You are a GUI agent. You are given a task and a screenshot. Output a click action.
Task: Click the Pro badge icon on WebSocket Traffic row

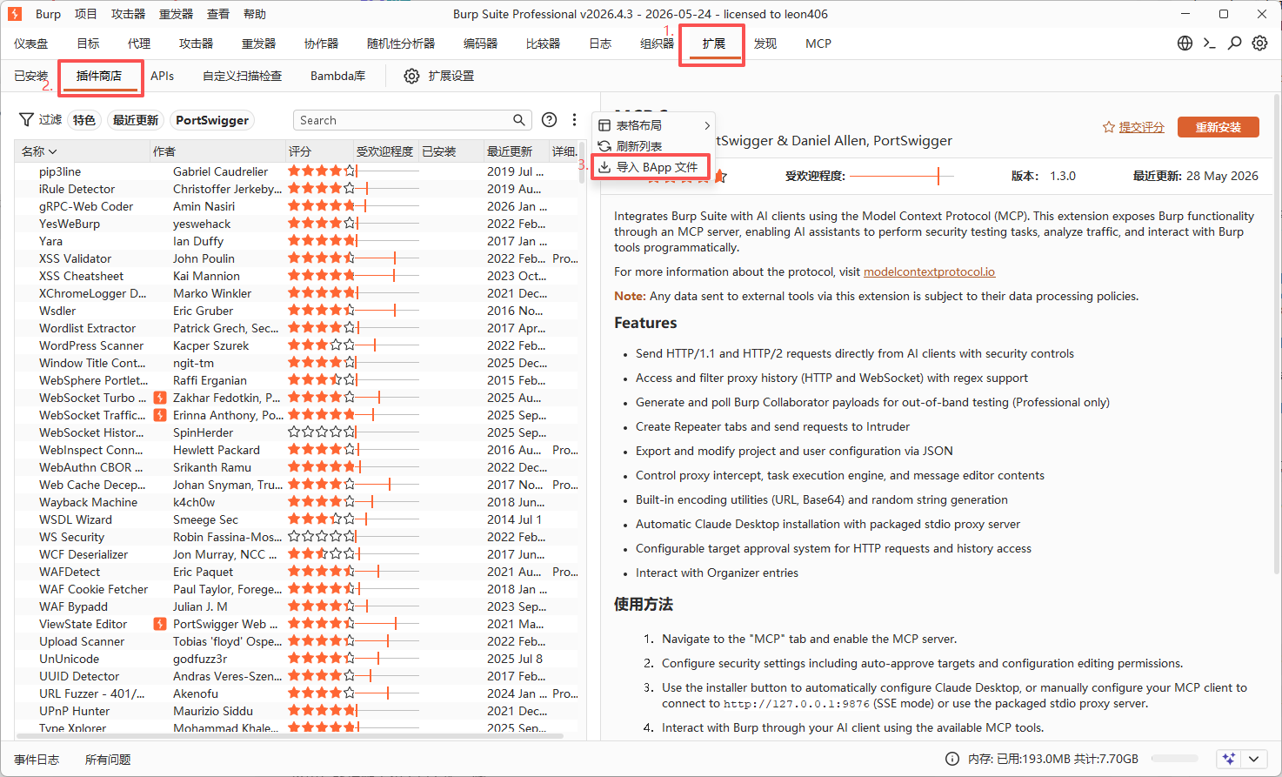(160, 415)
